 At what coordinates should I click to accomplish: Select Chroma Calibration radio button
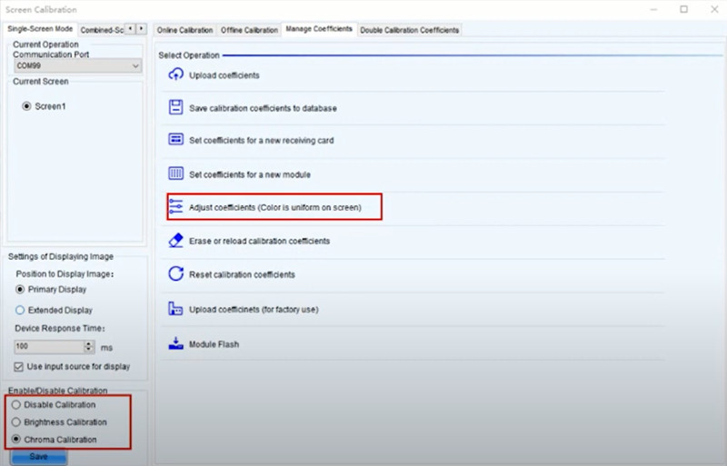click(x=16, y=439)
